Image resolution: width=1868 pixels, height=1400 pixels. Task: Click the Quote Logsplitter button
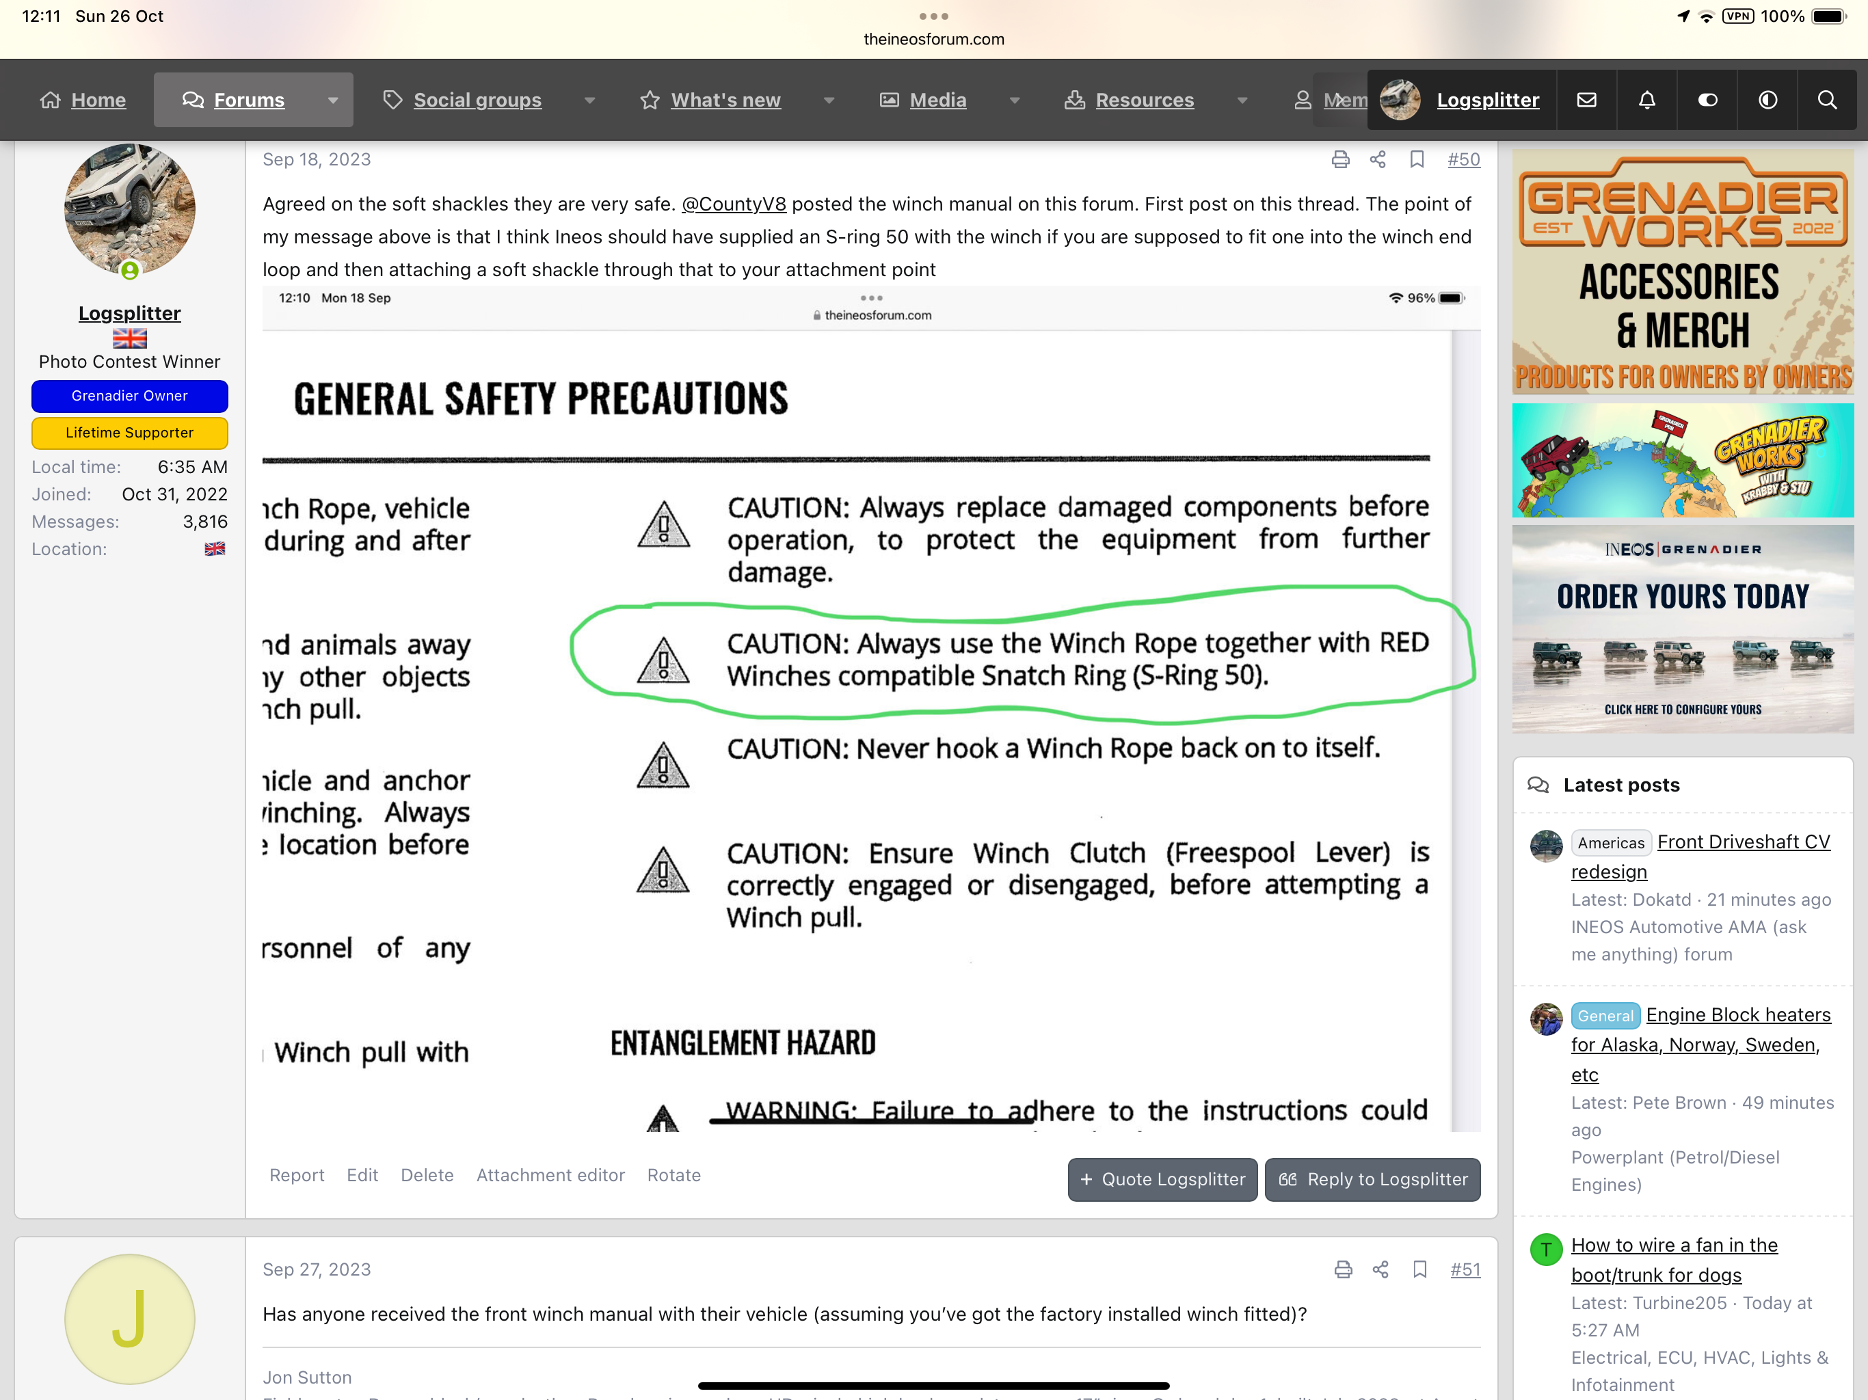pyautogui.click(x=1162, y=1179)
